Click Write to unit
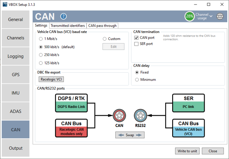 pos(187,151)
